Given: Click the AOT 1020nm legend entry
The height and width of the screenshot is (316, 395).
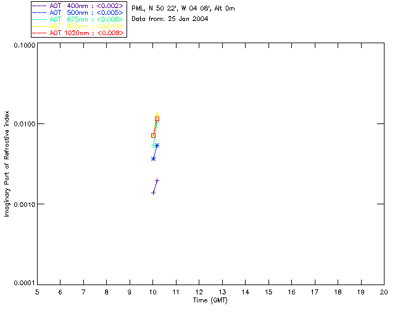Looking at the screenshot, I should click(x=78, y=33).
